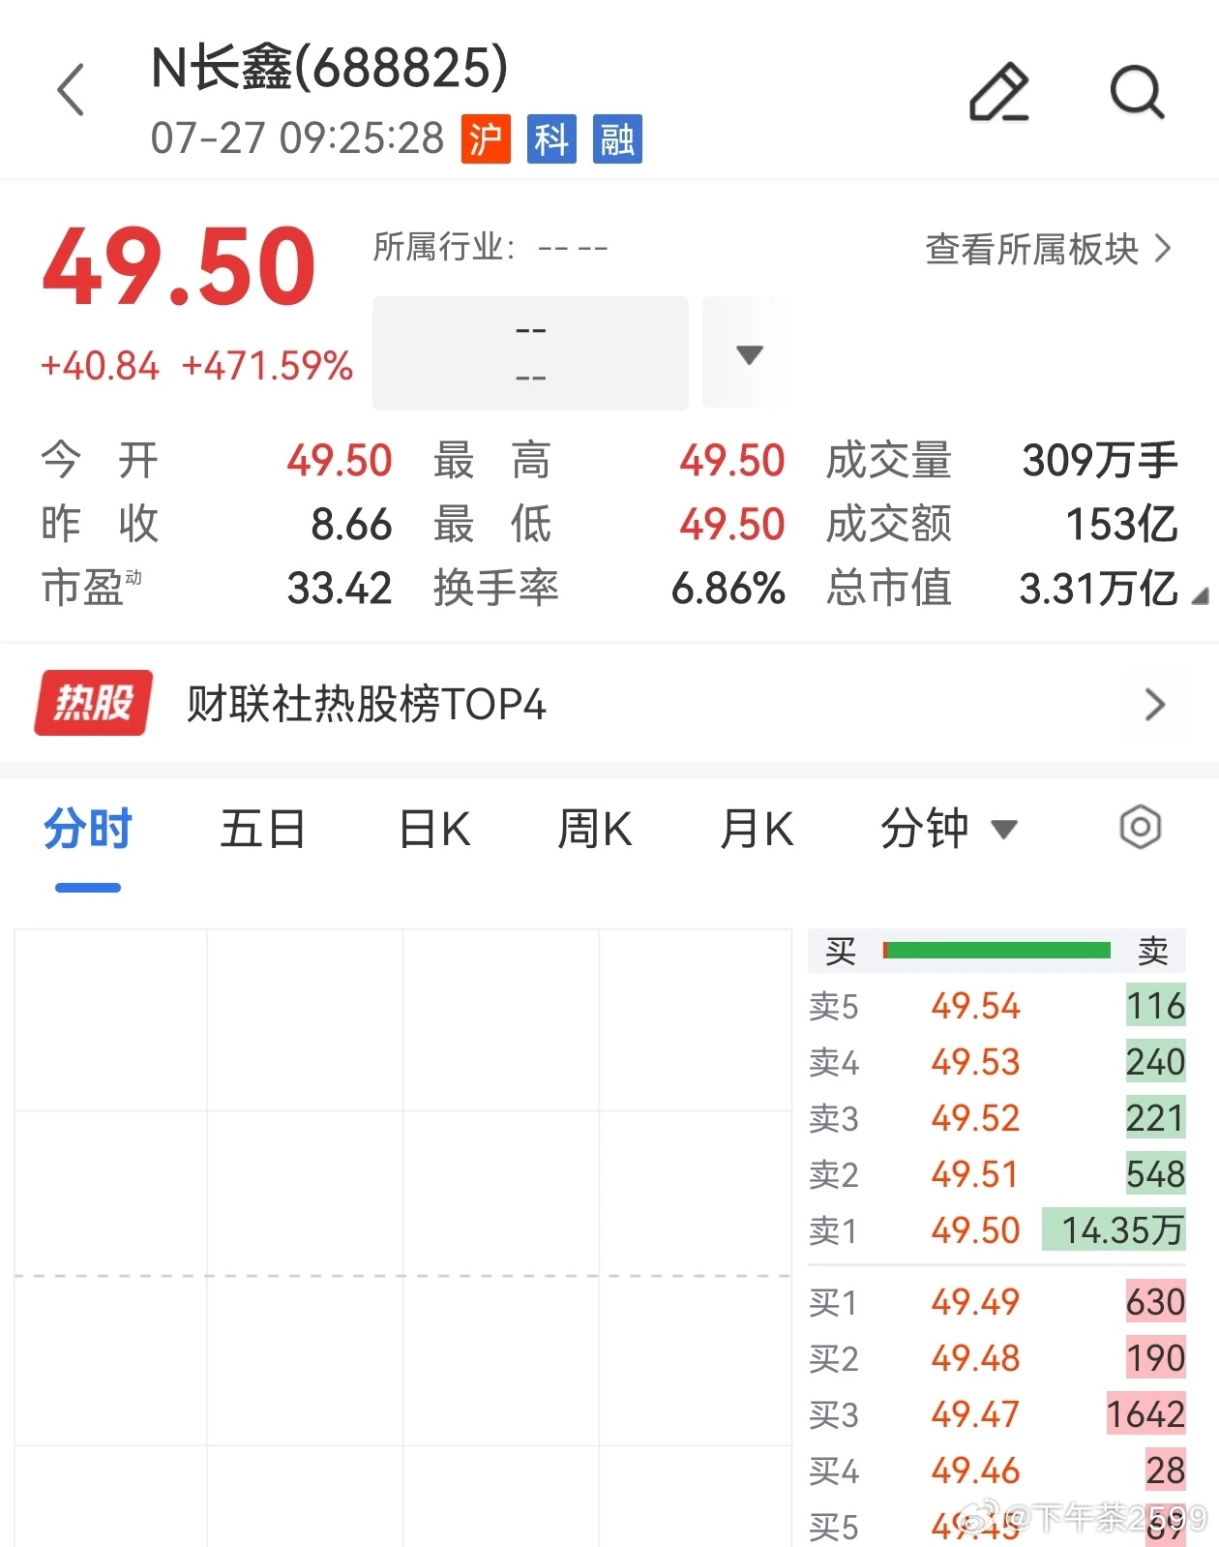
Task: Tap the large 49.50 price
Action: tap(180, 266)
